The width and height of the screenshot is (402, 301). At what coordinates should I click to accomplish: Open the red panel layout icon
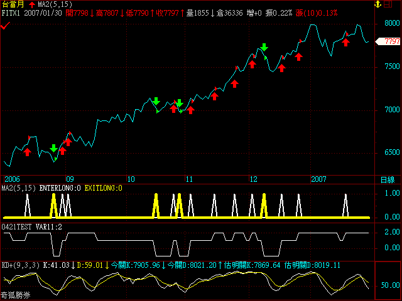click(x=388, y=4)
